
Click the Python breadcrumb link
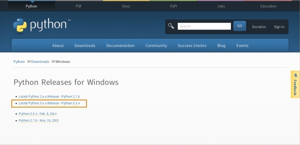(x=19, y=61)
